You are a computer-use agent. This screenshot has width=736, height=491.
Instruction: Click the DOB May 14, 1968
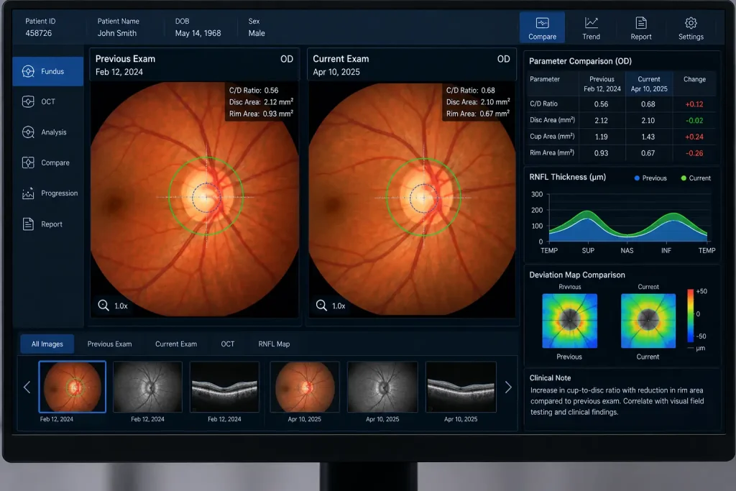tap(198, 33)
